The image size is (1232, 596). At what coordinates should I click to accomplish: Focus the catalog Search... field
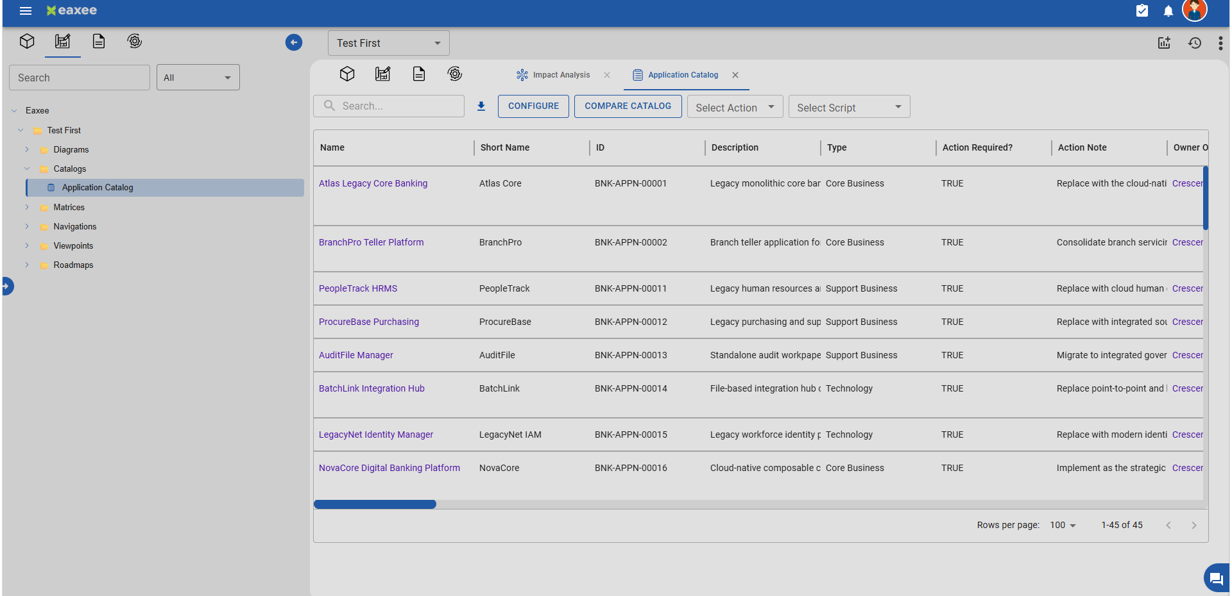point(389,106)
